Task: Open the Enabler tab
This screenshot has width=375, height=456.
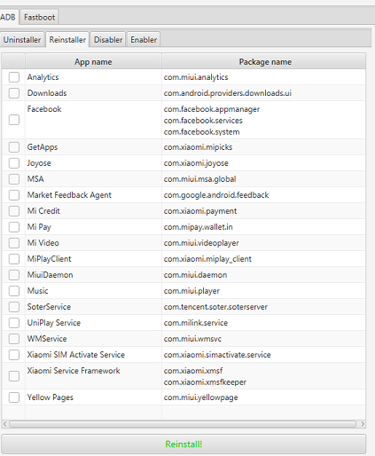Action: (x=144, y=40)
